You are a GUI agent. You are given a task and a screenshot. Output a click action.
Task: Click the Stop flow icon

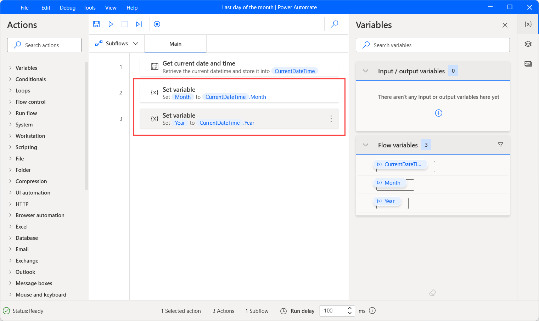(124, 24)
